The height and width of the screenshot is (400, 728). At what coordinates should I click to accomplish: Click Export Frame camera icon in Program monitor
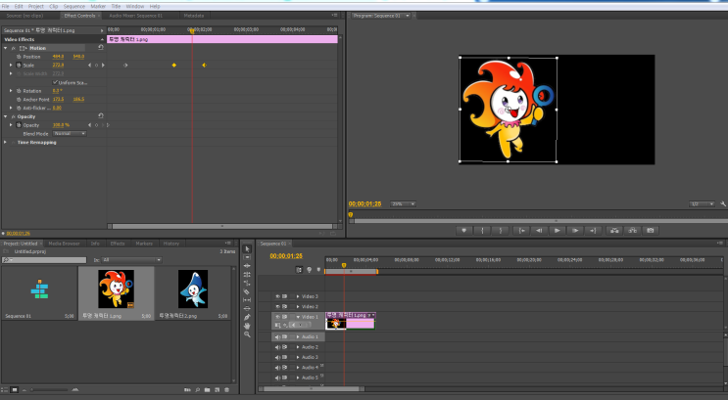coord(649,230)
